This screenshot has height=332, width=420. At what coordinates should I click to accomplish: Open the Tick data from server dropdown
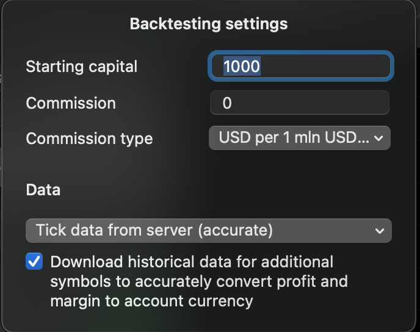pos(208,231)
